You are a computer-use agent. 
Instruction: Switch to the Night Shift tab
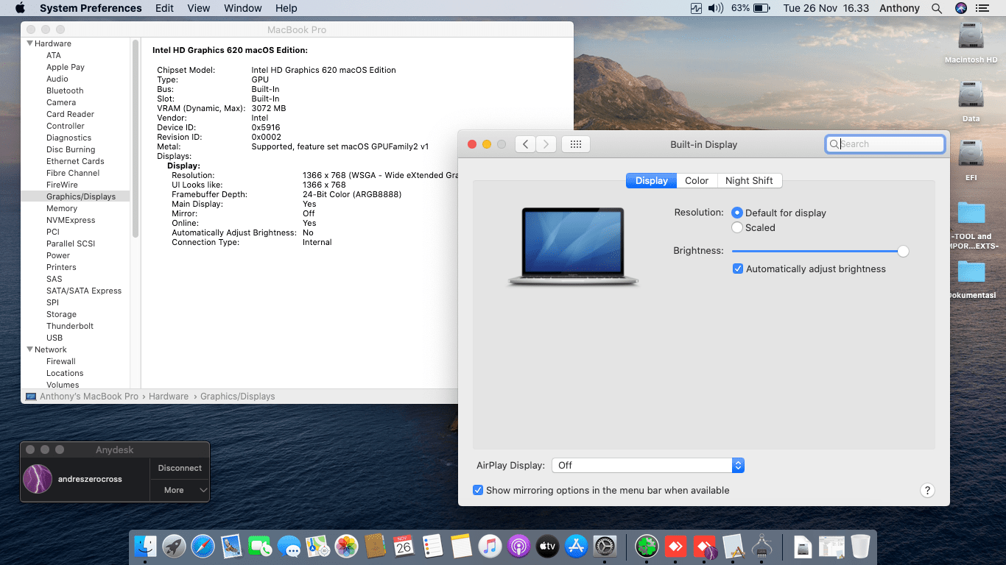point(749,181)
